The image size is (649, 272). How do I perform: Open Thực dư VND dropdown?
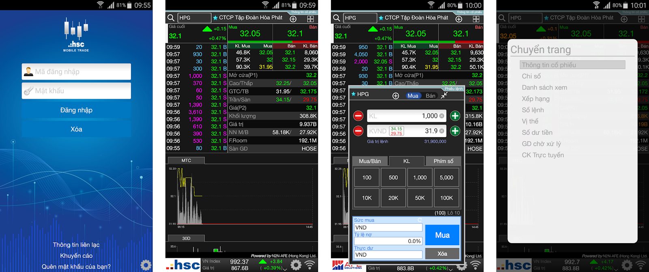pyautogui.click(x=388, y=255)
